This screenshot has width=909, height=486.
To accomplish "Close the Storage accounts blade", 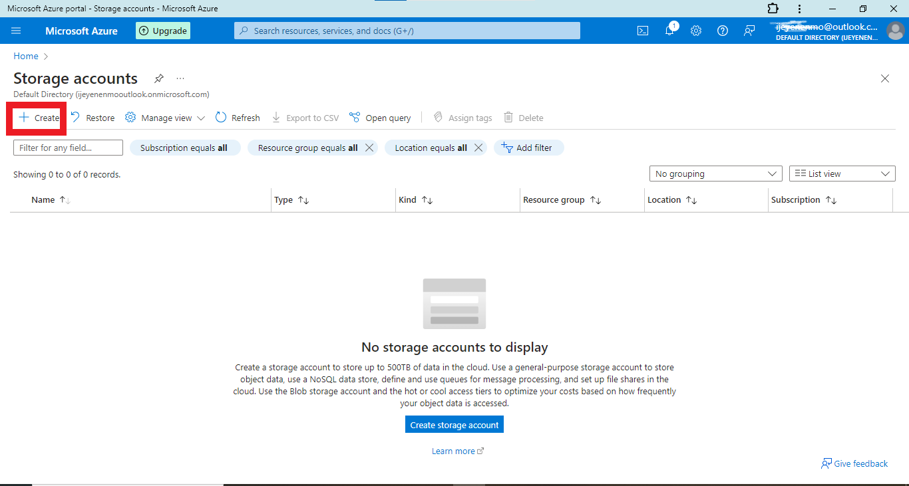I will click(885, 78).
